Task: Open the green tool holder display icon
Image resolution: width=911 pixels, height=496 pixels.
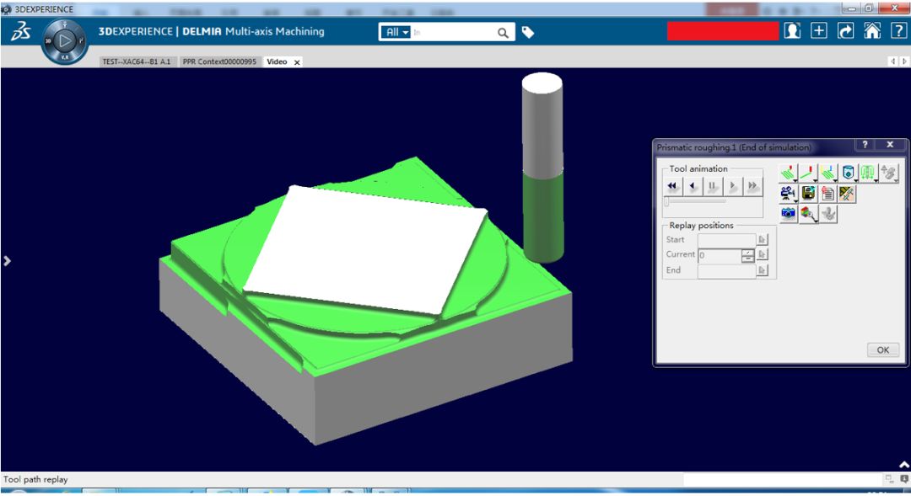Action: click(868, 173)
